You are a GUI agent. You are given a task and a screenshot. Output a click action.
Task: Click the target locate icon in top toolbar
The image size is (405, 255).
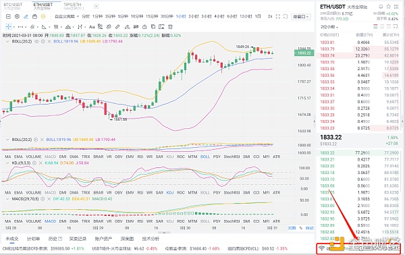coord(17,16)
